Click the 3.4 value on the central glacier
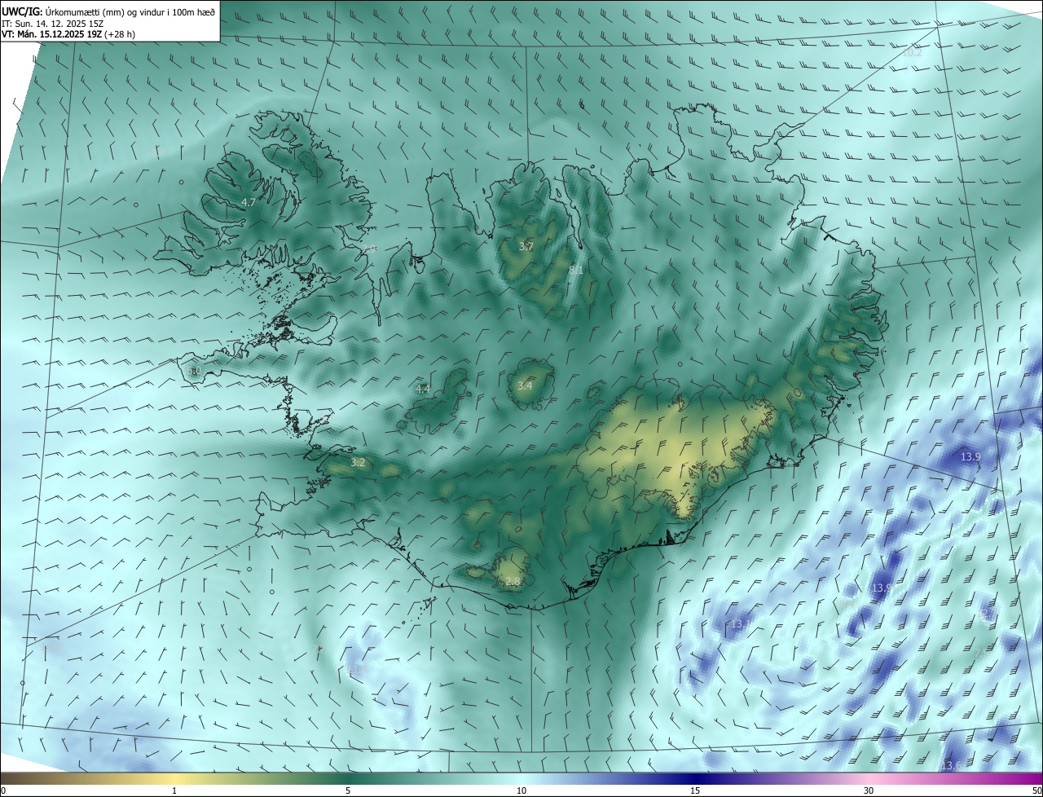 [525, 385]
